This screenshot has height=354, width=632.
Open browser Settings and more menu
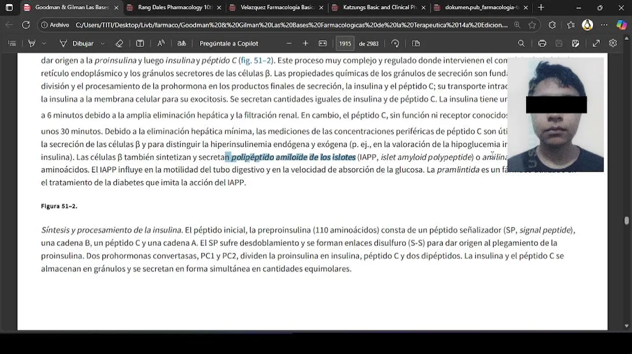pos(604,25)
